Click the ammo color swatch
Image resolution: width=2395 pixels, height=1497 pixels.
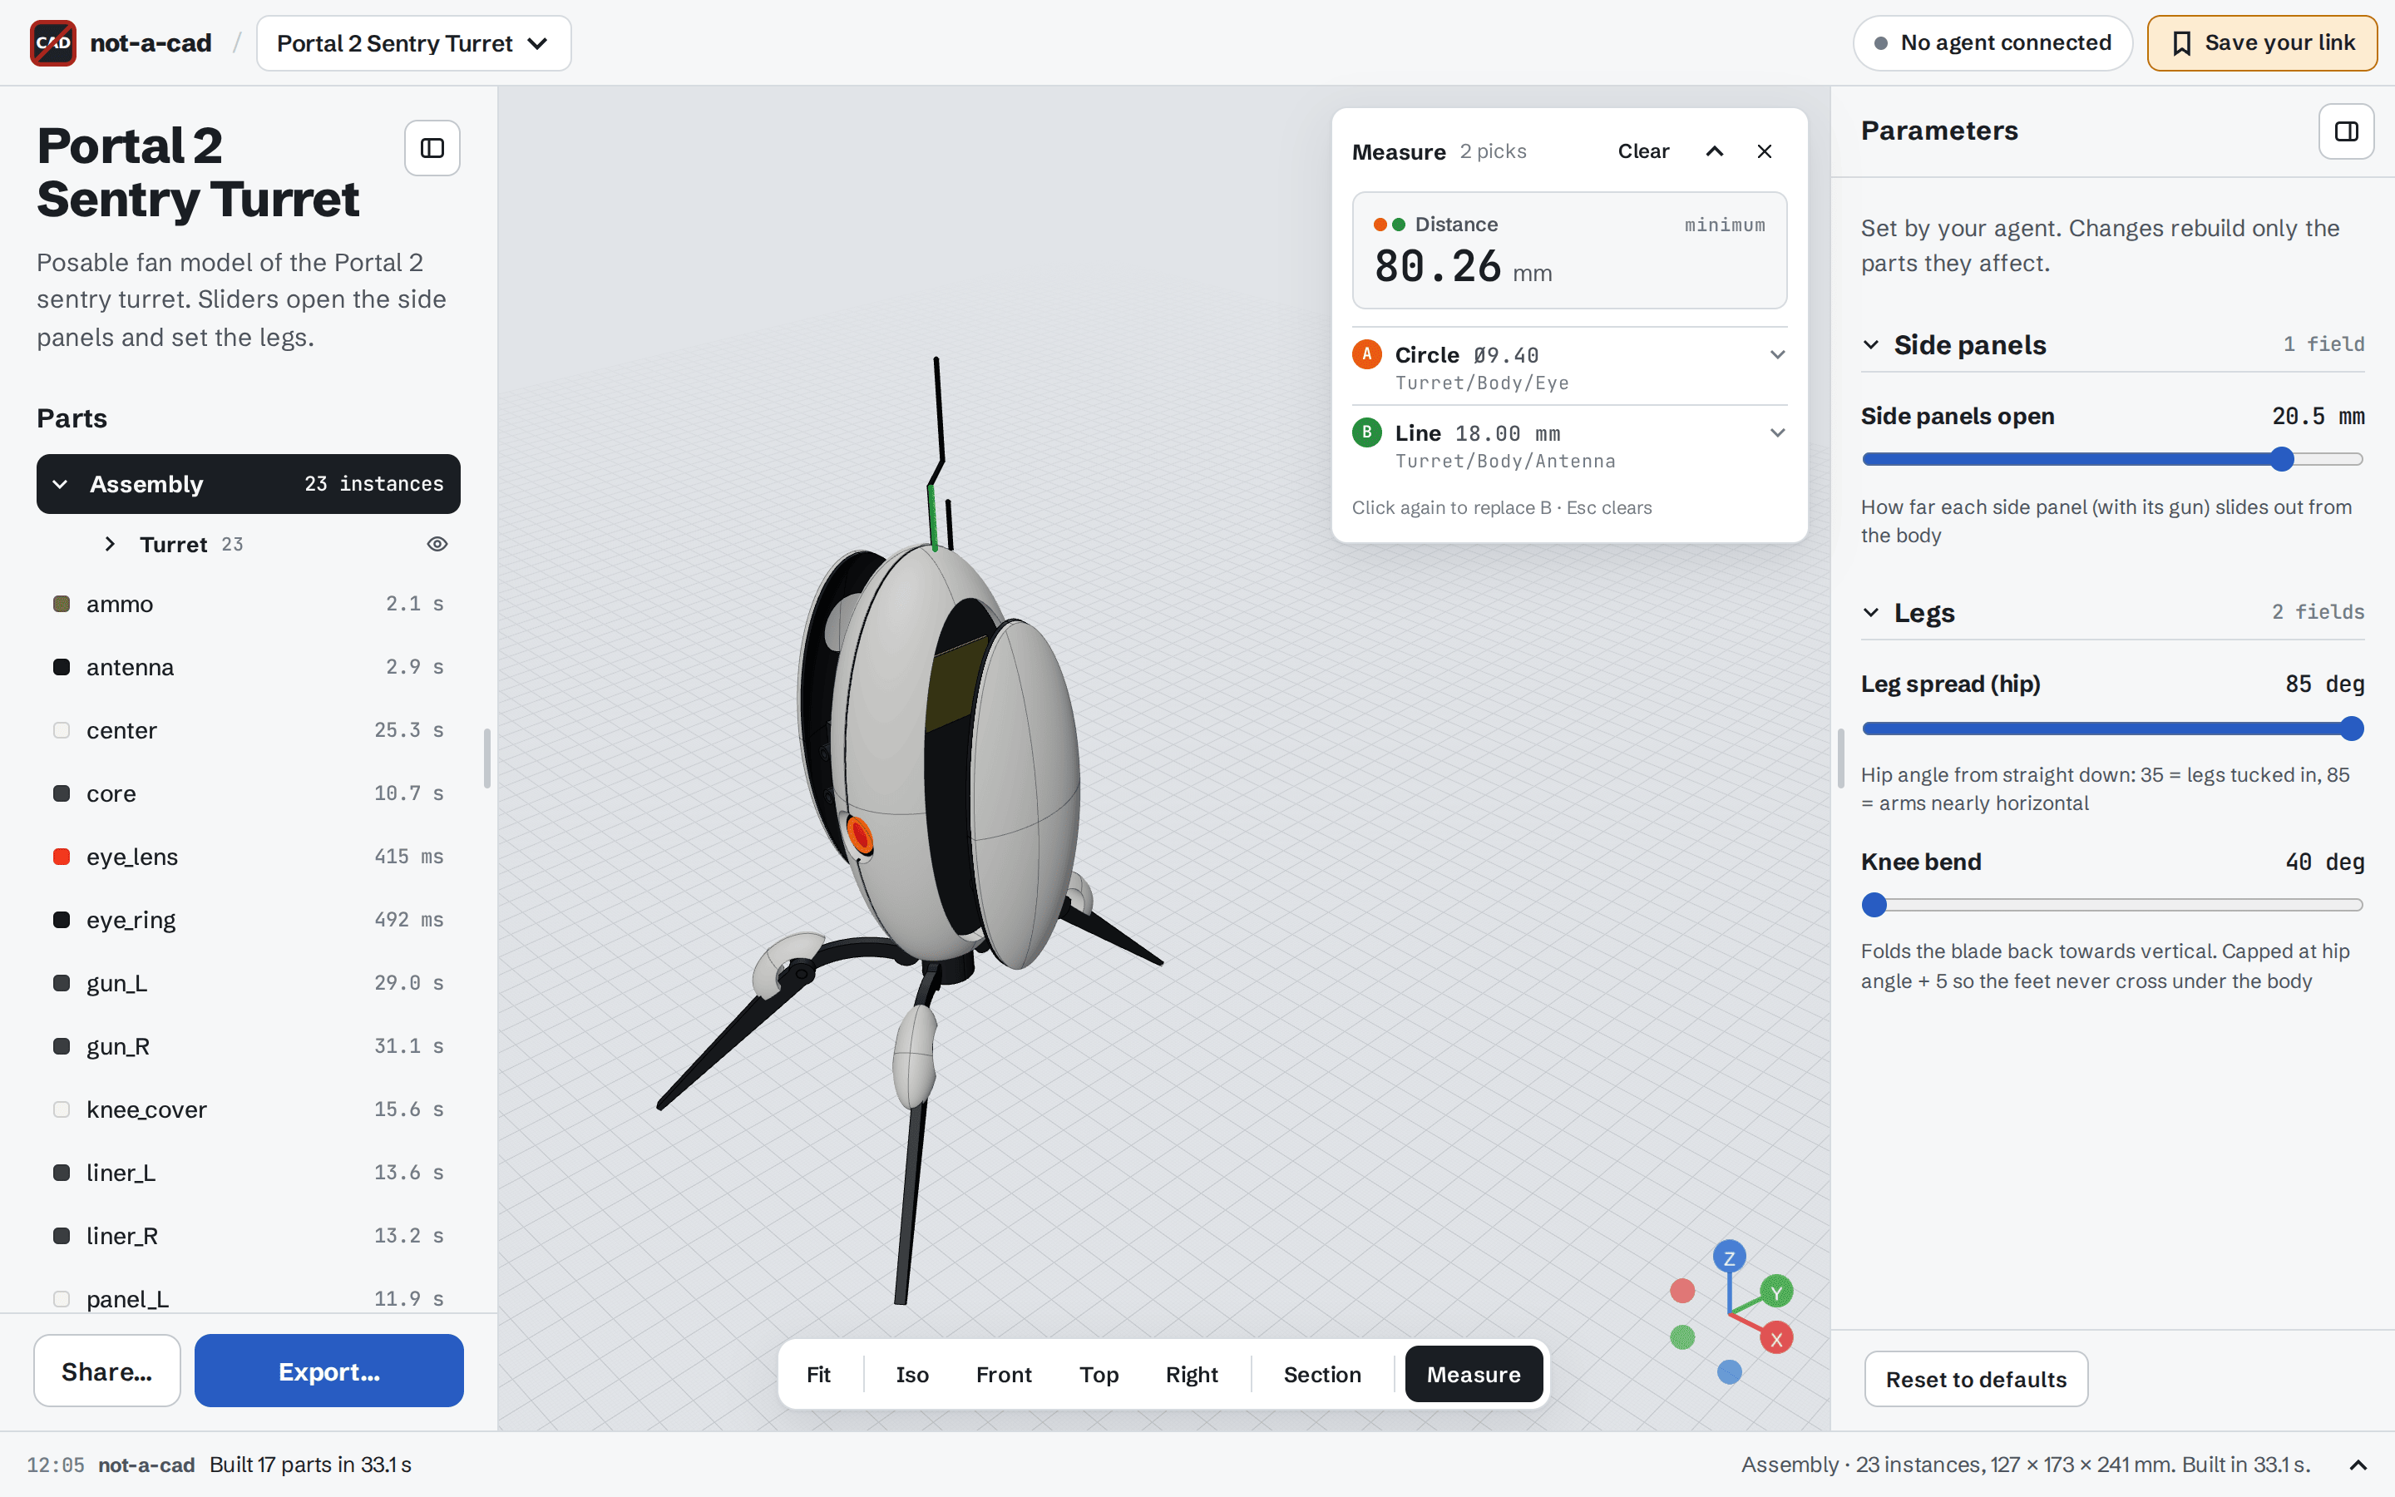click(62, 604)
